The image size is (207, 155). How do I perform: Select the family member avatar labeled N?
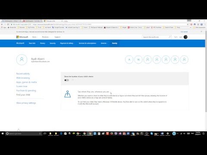coord(138,59)
